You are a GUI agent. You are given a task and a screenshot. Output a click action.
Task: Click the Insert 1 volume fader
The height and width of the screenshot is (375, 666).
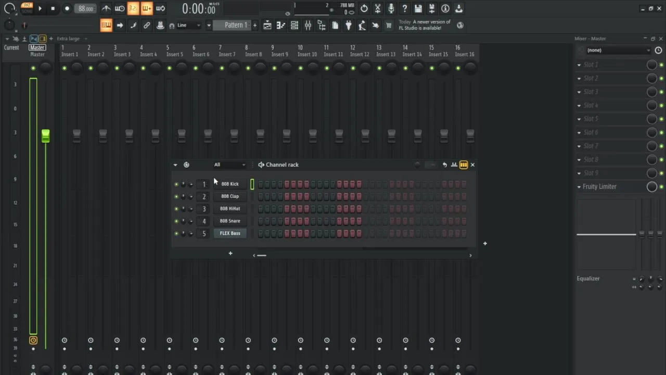(x=76, y=136)
